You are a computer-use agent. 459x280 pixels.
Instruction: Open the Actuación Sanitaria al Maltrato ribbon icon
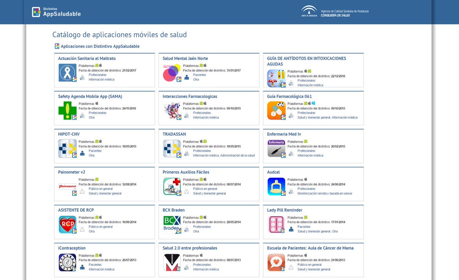[68, 73]
